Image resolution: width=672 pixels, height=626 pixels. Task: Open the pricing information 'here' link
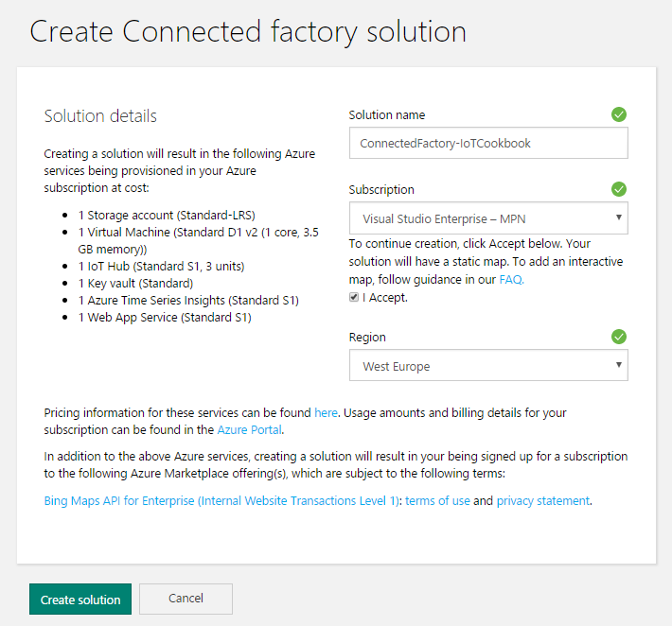pyautogui.click(x=326, y=413)
